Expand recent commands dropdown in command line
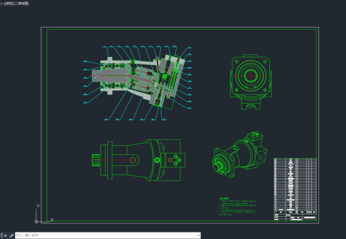Screen dimensions: 346x239 [x=20, y=236]
